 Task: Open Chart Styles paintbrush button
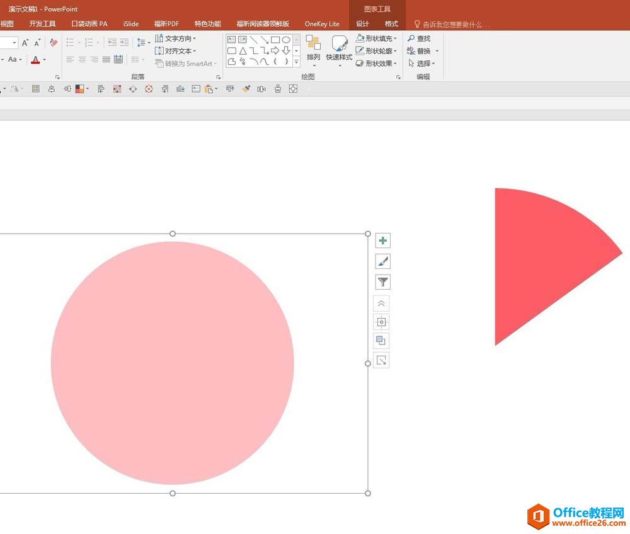[382, 261]
